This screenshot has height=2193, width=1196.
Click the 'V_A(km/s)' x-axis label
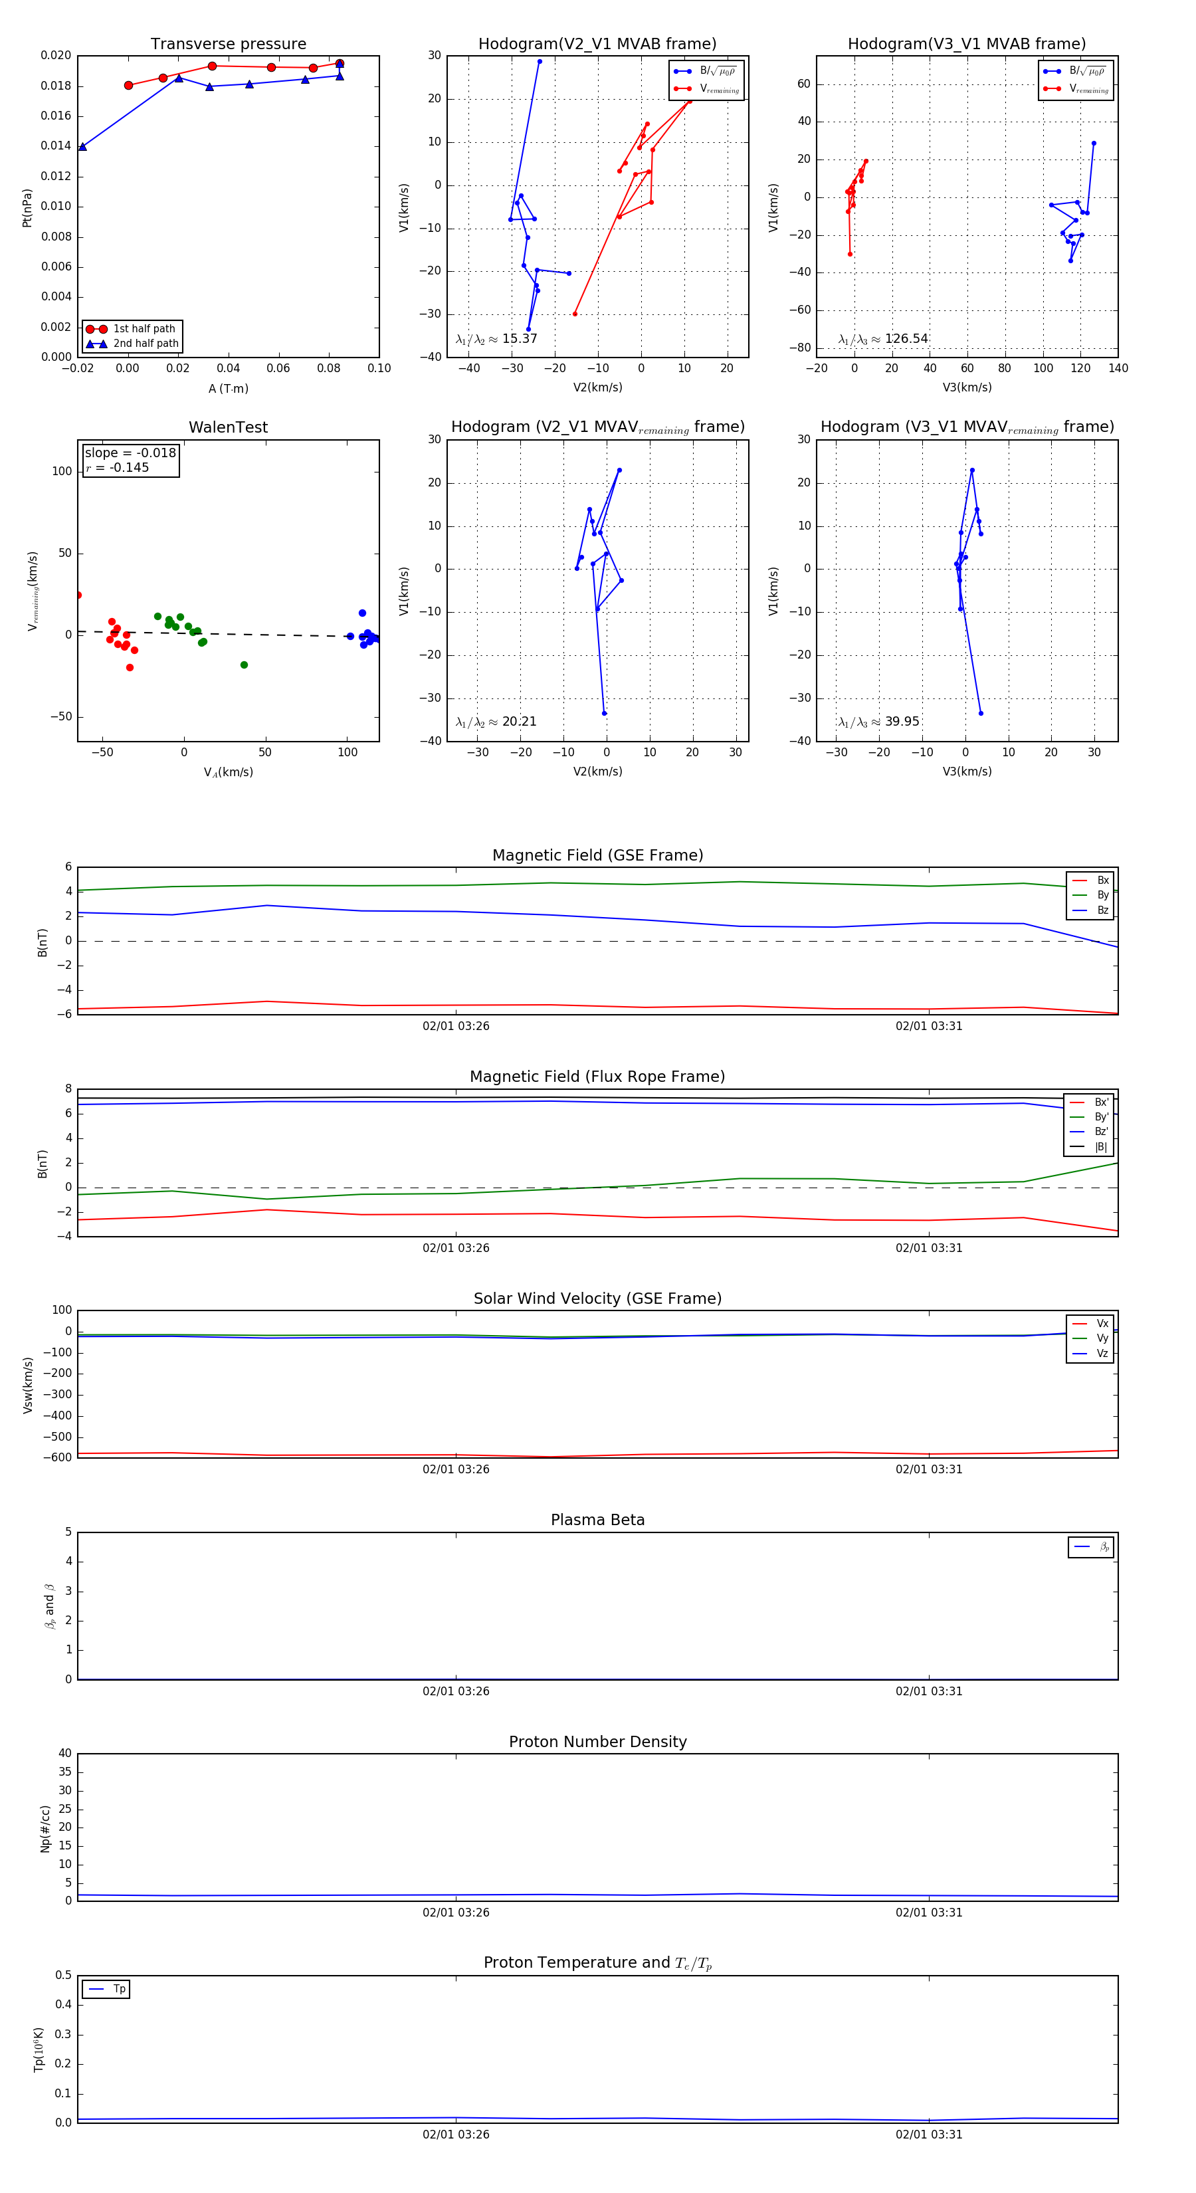pos(228,772)
